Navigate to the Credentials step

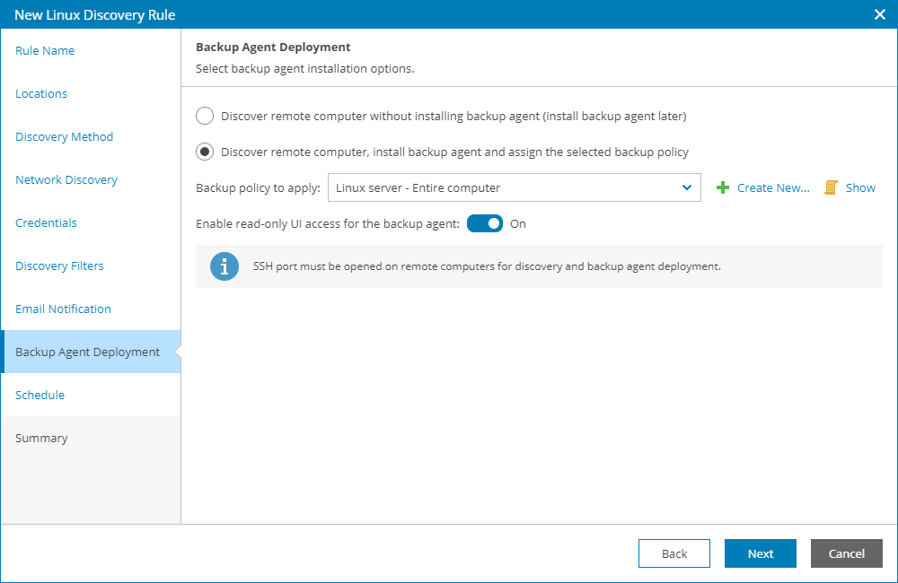tap(46, 223)
